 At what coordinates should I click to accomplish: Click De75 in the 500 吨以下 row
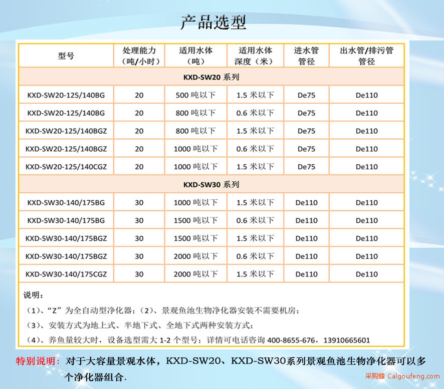306,95
